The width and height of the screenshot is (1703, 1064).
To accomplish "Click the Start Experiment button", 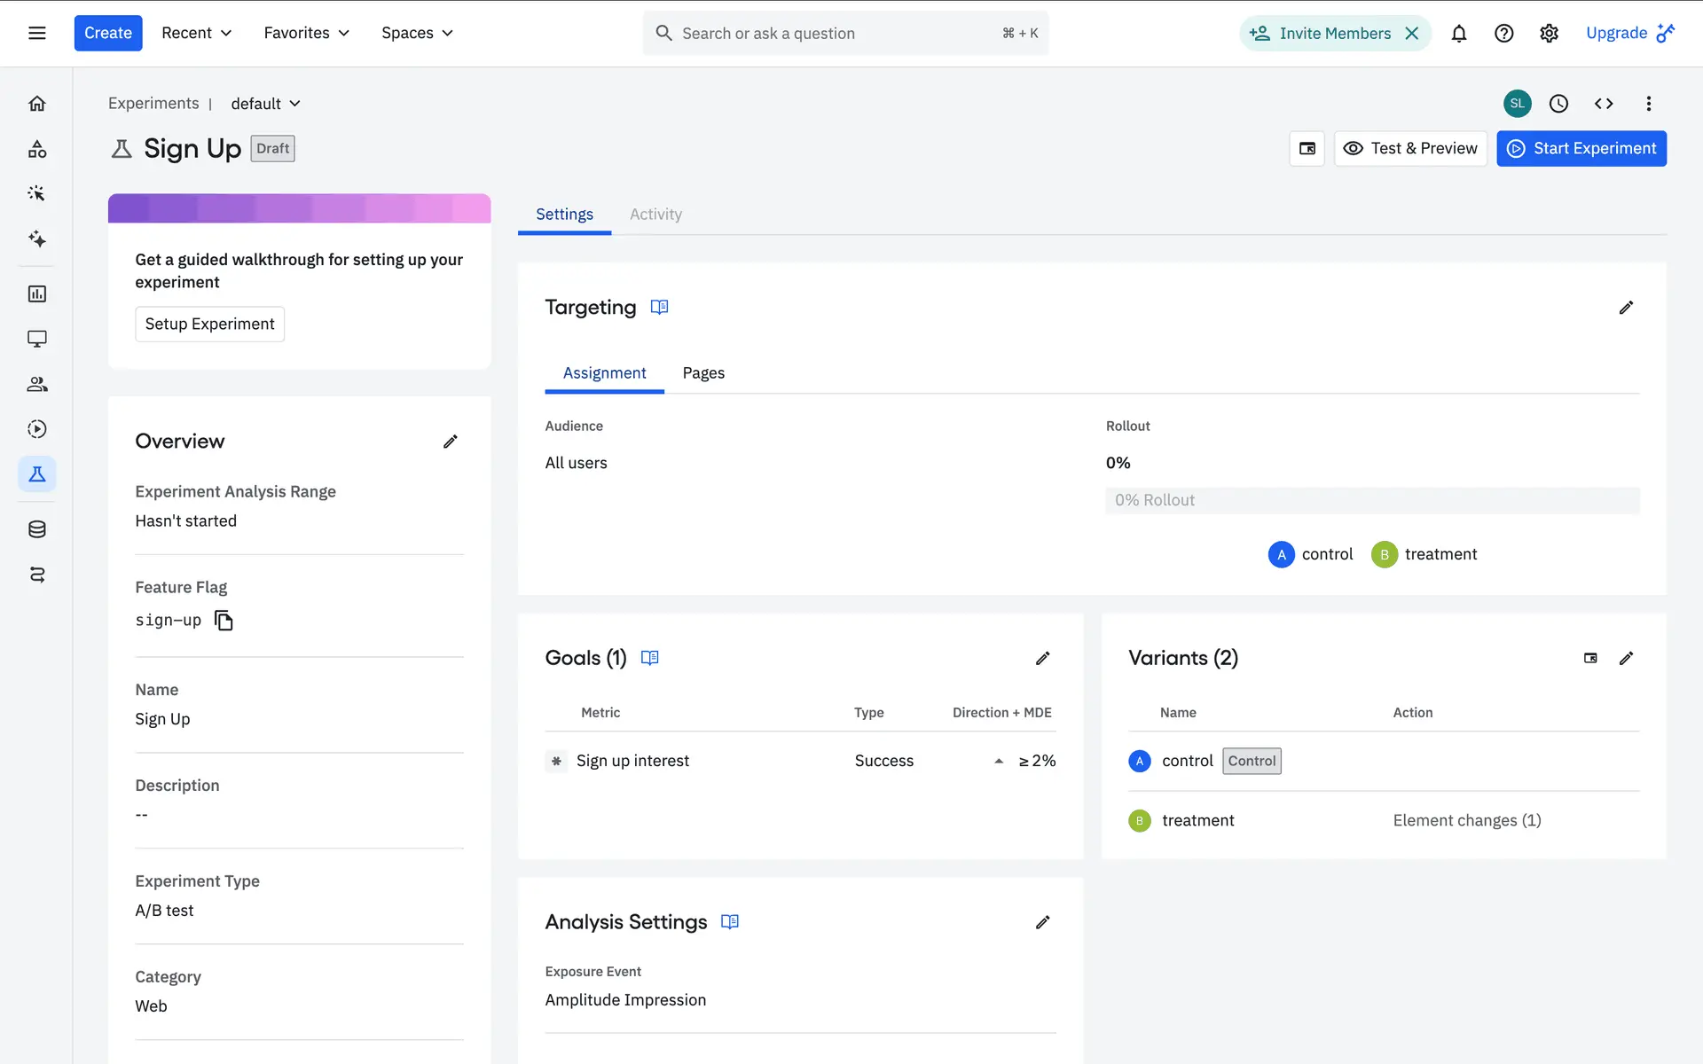I will click(x=1581, y=149).
